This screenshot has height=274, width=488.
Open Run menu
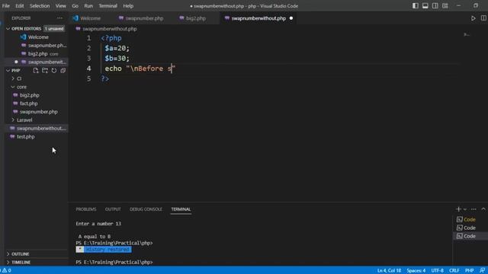point(88,6)
